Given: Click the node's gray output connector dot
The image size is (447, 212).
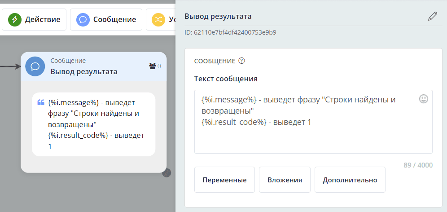Looking at the screenshot, I should (167, 172).
